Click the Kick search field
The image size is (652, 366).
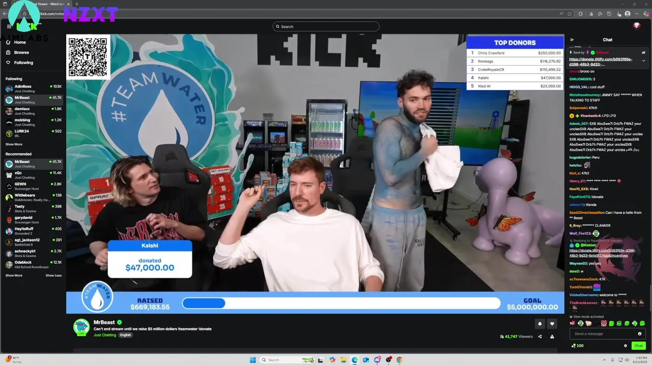click(x=326, y=26)
